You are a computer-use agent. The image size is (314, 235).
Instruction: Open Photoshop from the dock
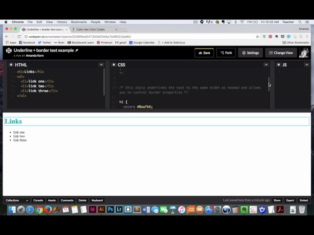[x=110, y=210]
